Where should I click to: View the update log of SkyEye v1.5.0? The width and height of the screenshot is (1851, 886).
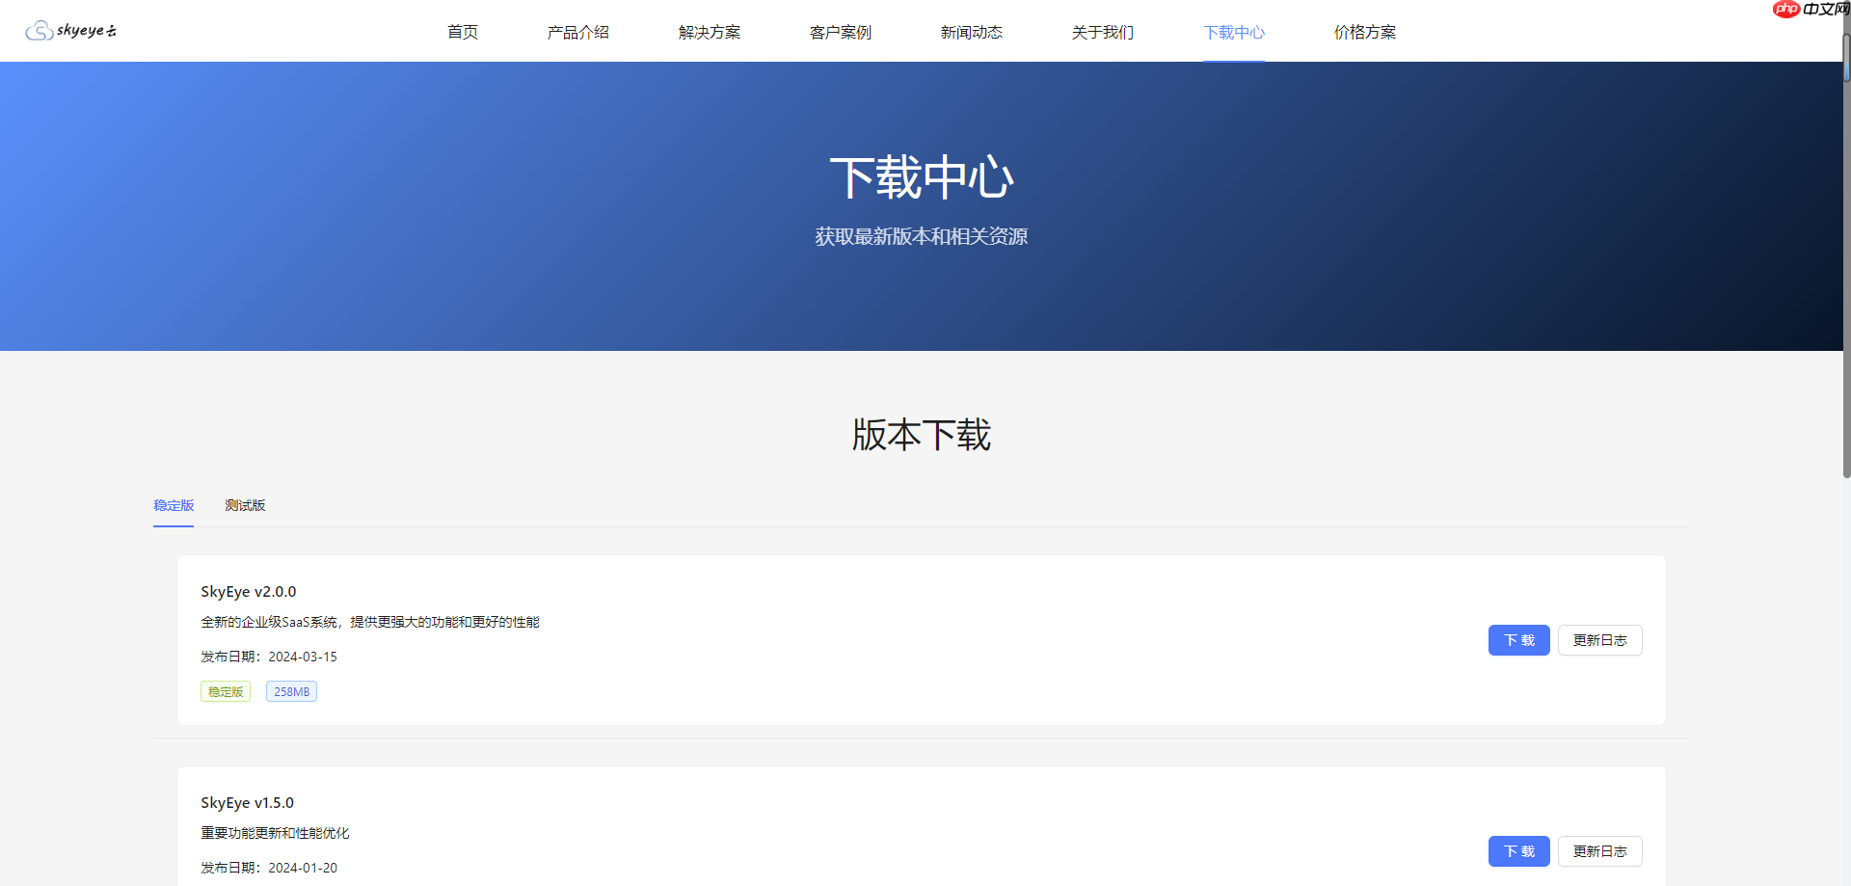tap(1599, 850)
